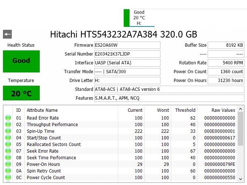Image resolution: width=247 pixels, height=185 pixels.
Task: Click the Features field S.M.A.R.T., APM, NCQ
Action: 169,98
